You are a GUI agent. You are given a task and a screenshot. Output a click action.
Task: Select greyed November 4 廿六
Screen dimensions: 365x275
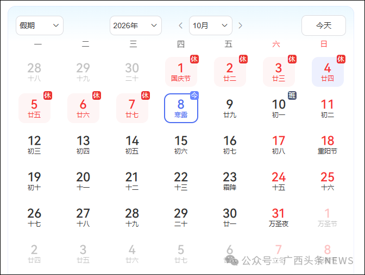[x=132, y=253]
